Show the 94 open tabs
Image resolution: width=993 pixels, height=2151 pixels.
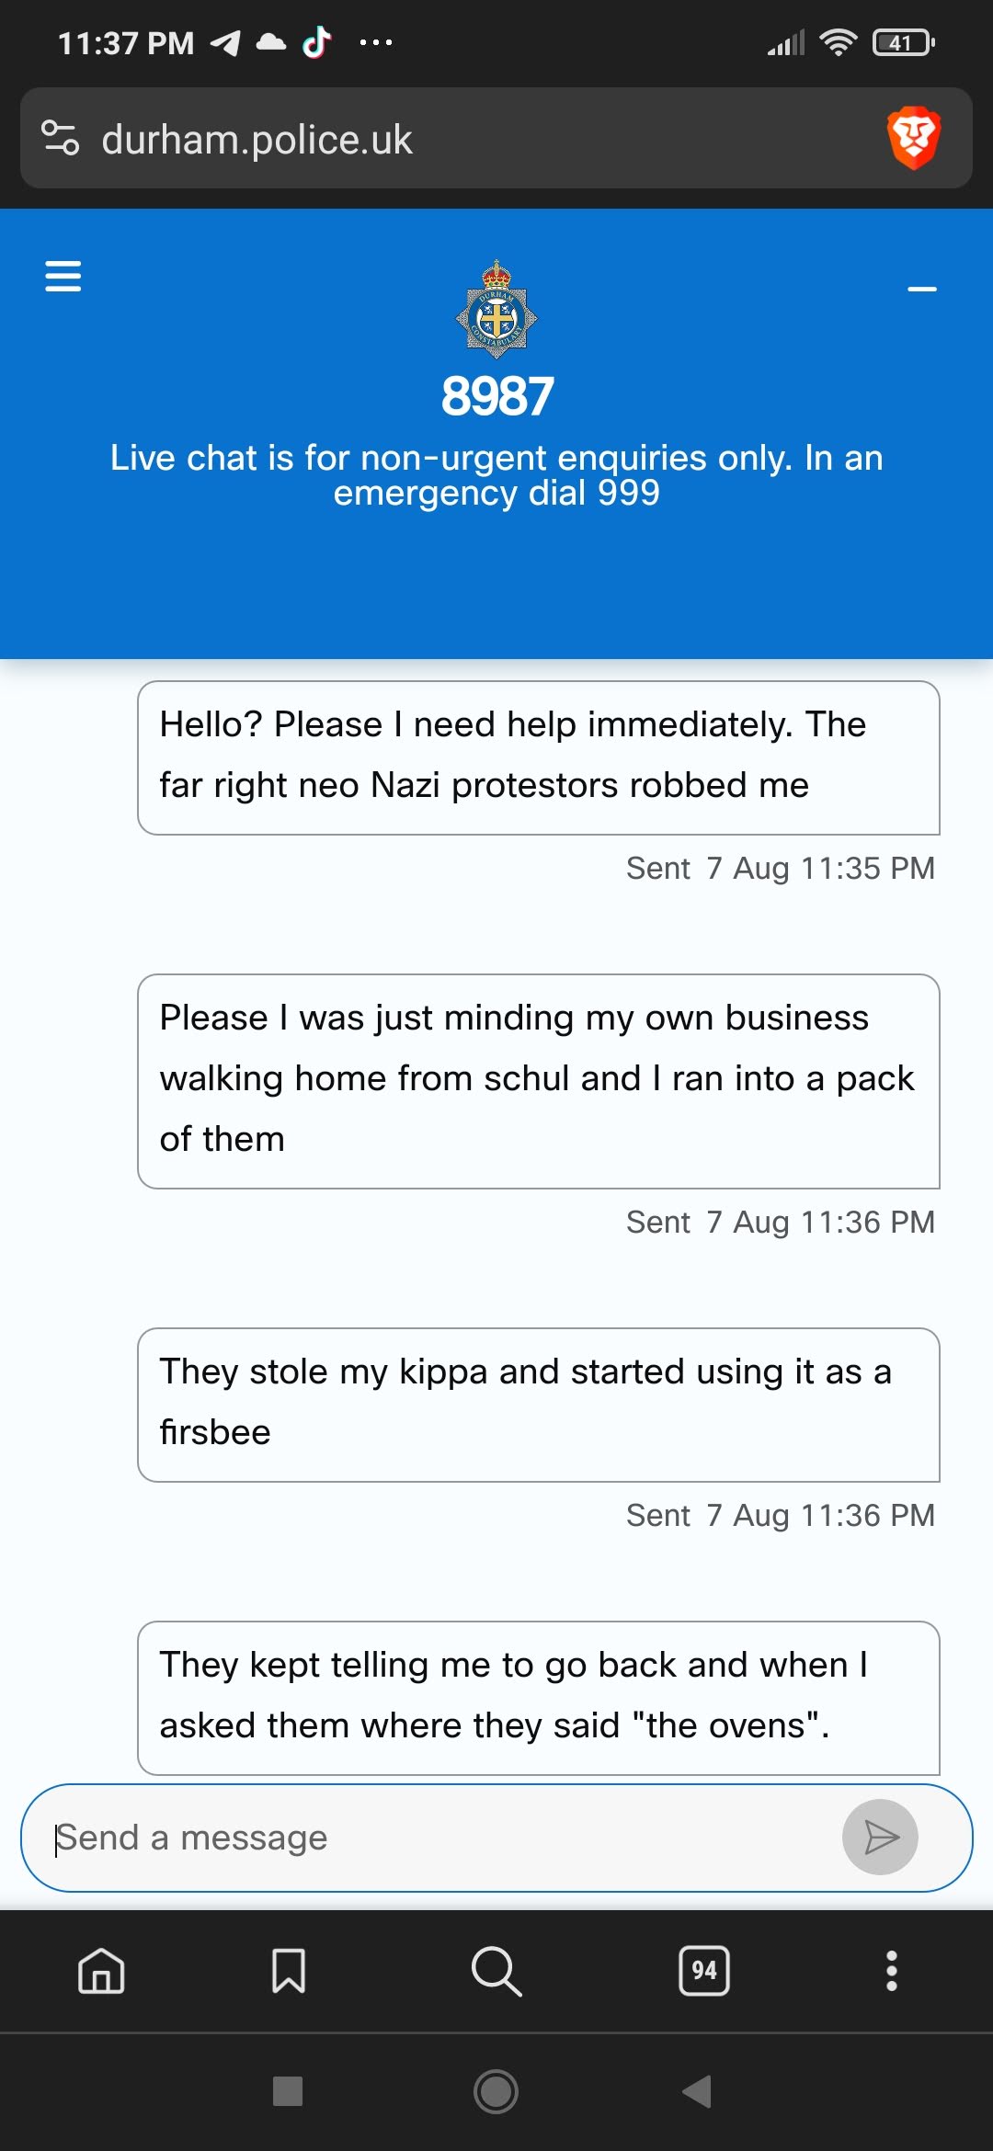pyautogui.click(x=704, y=1971)
